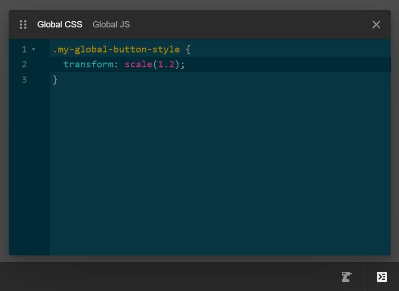Click the transform property name

tap(89, 64)
